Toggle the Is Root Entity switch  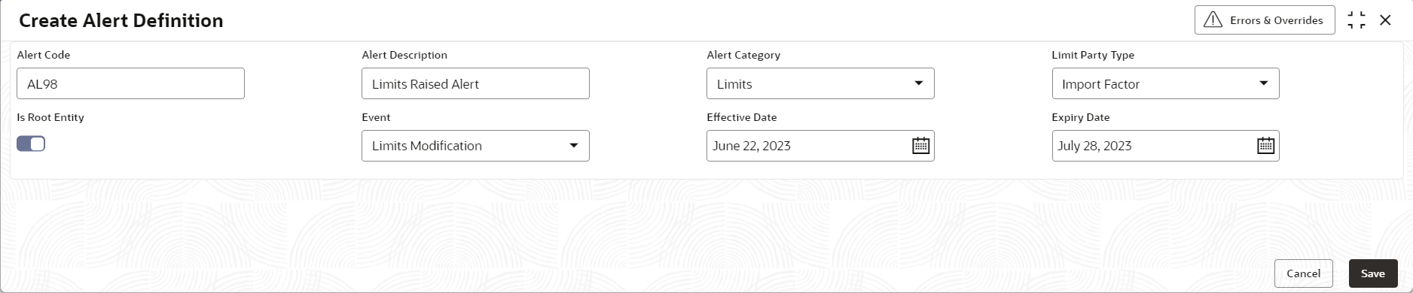click(31, 143)
